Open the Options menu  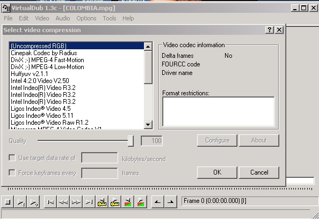pos(86,18)
